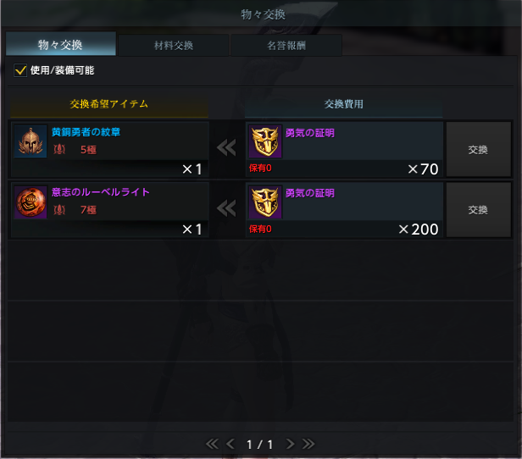This screenshot has height=459, width=522.
Task: Click the 交換費用 column header
Action: (x=343, y=104)
